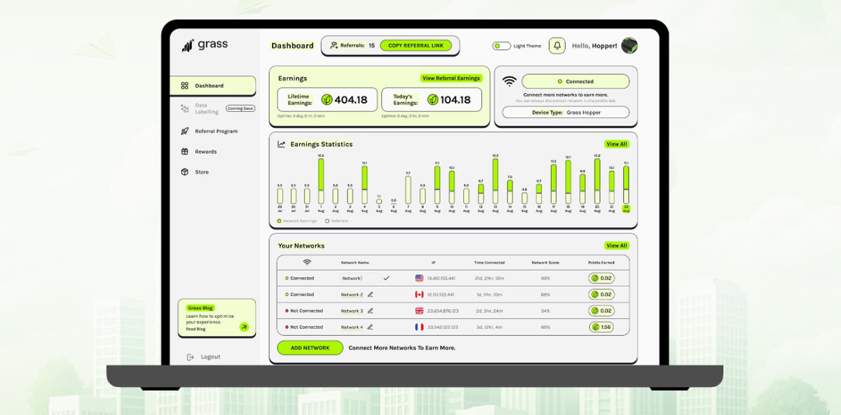View All earnings statistics
The width and height of the screenshot is (841, 415).
[617, 144]
